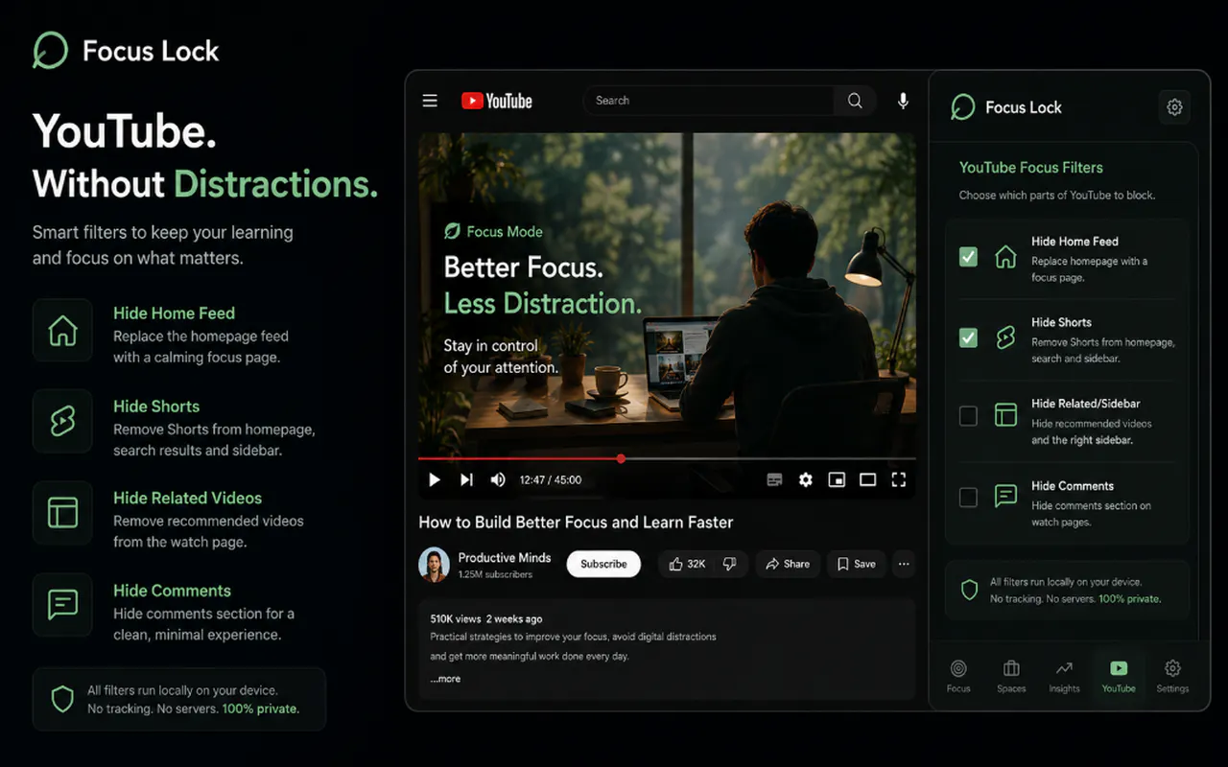Screen dimensions: 1228x767
Task: Select the YouTube tab
Action: point(1119,675)
